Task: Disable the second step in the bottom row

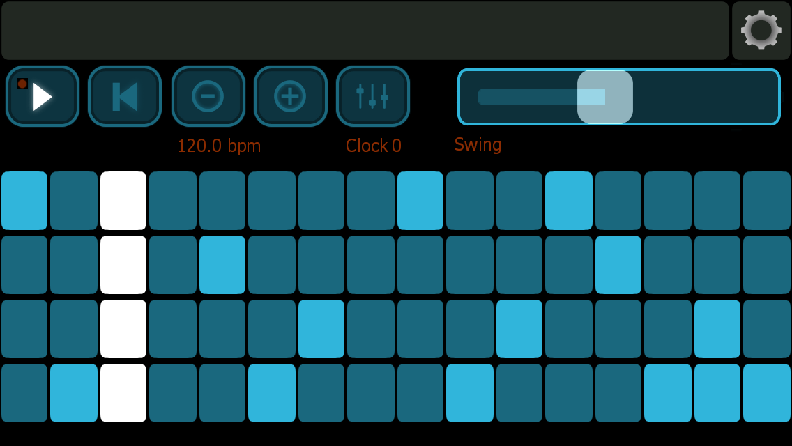Action: click(74, 393)
